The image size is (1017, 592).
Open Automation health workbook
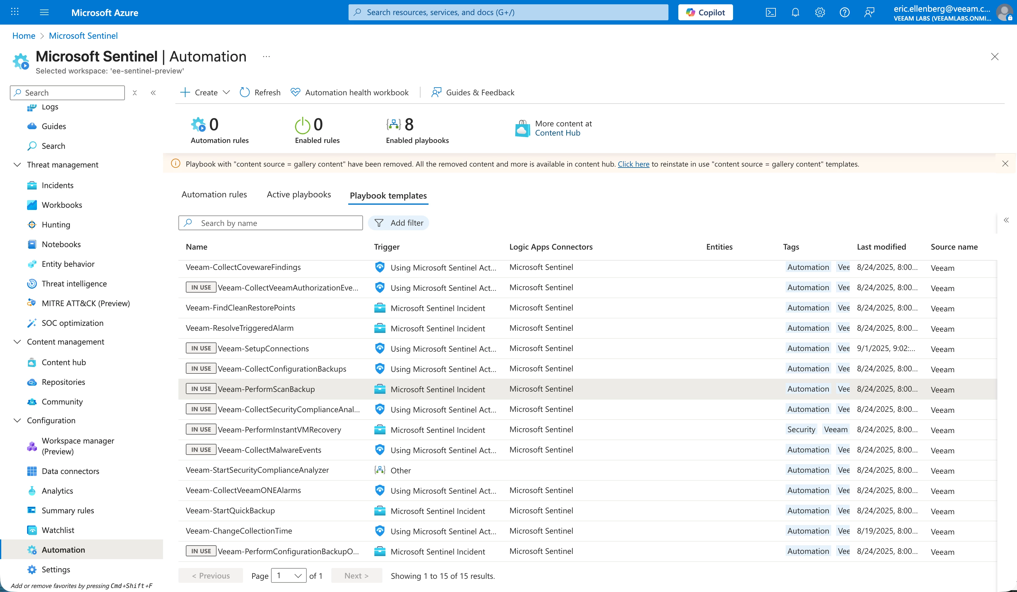pyautogui.click(x=349, y=92)
